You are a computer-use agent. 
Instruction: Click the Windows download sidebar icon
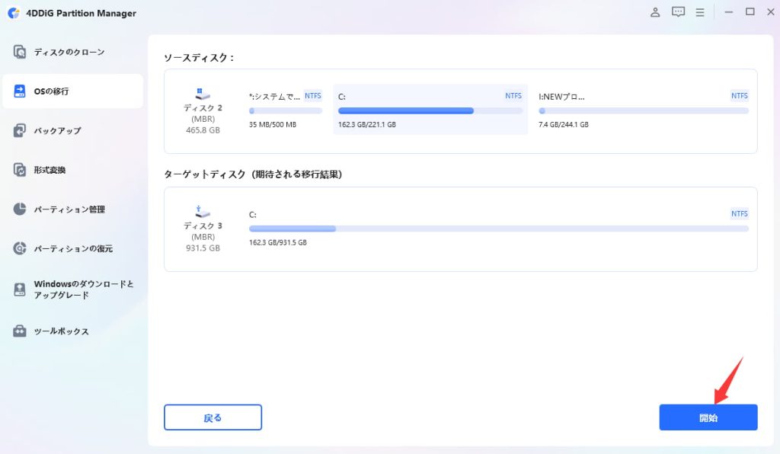pos(19,289)
